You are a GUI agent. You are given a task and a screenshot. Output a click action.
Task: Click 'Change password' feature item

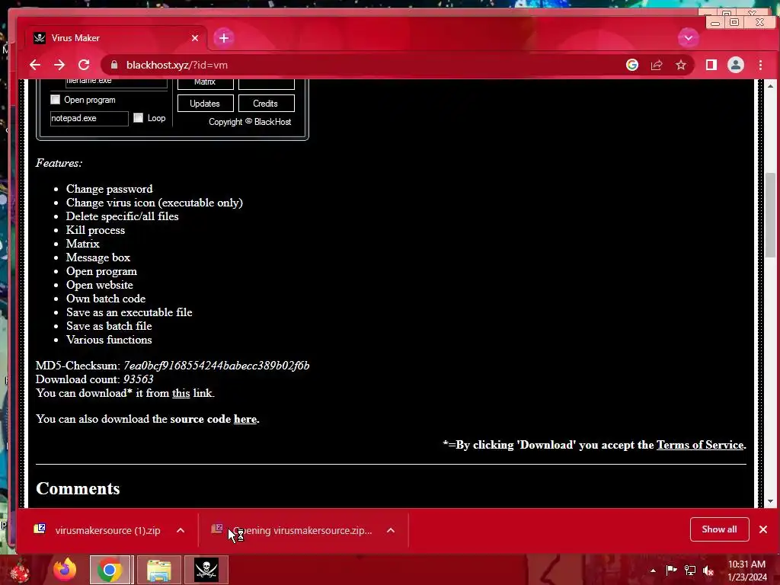tap(110, 189)
